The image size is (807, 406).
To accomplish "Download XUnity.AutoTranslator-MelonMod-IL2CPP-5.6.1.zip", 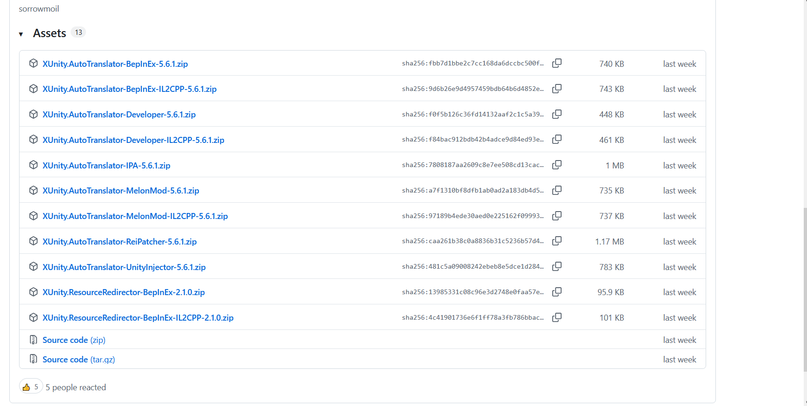I will point(135,216).
